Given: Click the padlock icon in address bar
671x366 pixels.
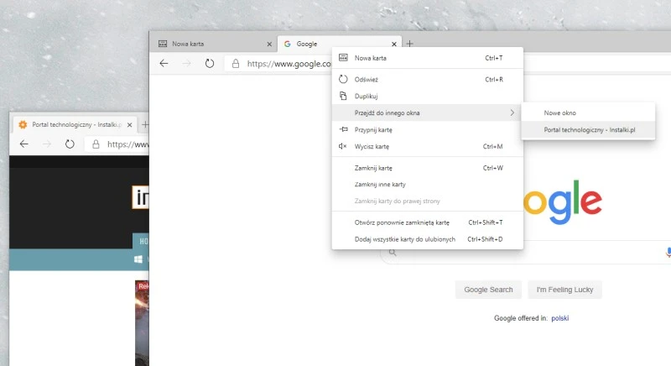Looking at the screenshot, I should tap(236, 64).
